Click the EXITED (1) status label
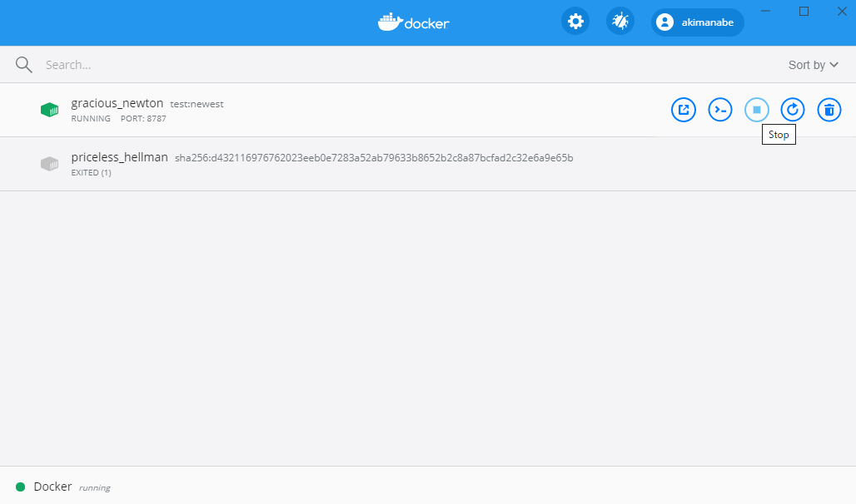This screenshot has height=504, width=856. pyautogui.click(x=91, y=172)
